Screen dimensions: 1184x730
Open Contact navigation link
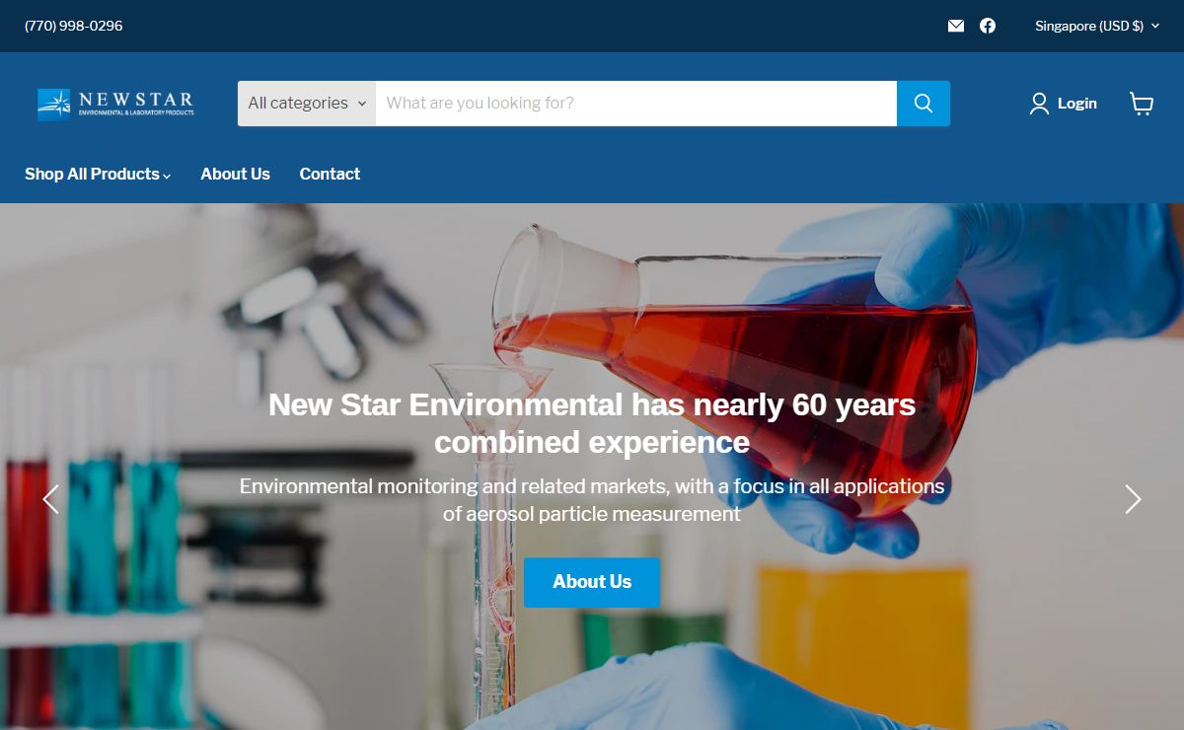(330, 174)
